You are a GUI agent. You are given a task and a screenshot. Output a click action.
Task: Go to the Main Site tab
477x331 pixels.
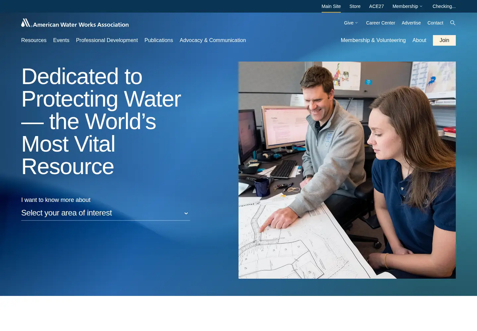coord(331,6)
